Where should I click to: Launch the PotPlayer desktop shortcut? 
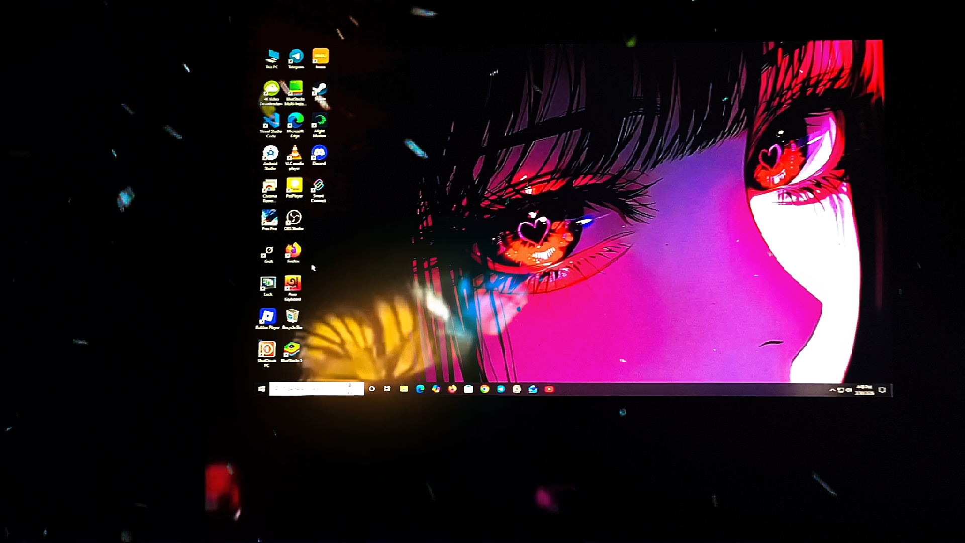pos(294,188)
